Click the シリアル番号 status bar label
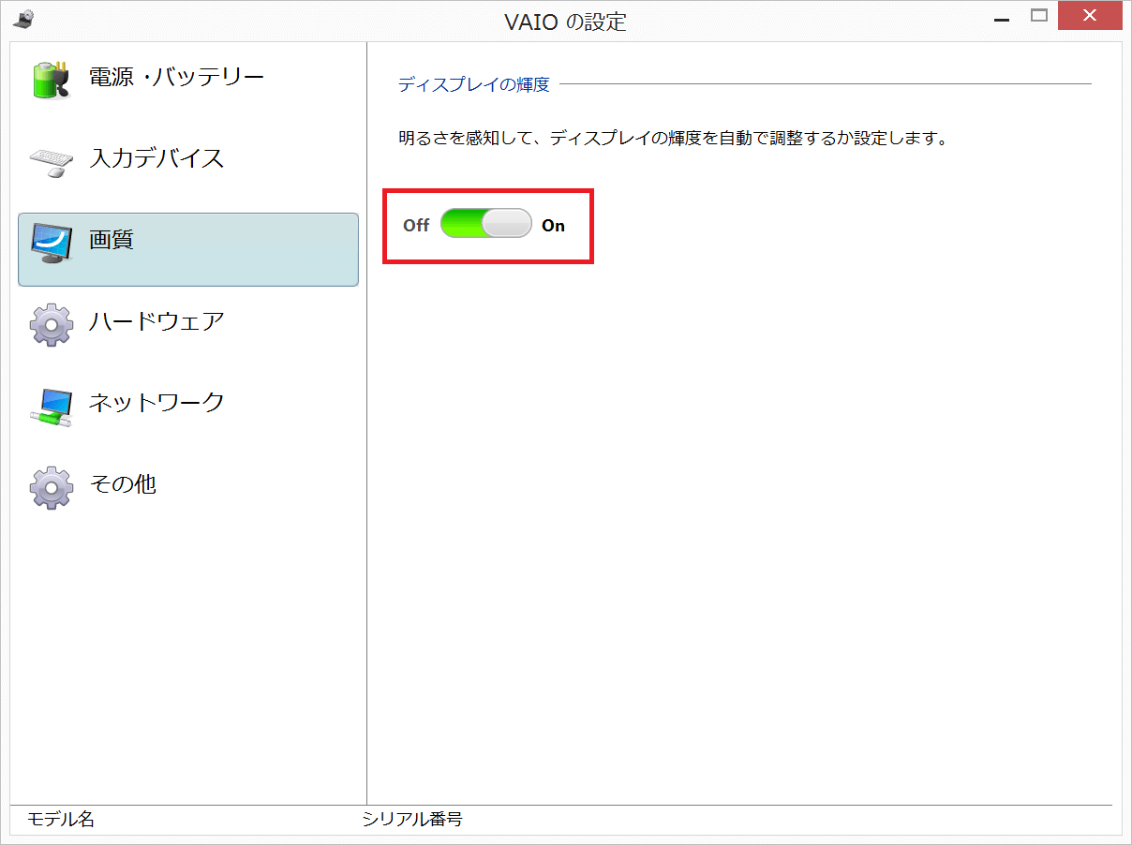The image size is (1132, 845). coord(412,820)
